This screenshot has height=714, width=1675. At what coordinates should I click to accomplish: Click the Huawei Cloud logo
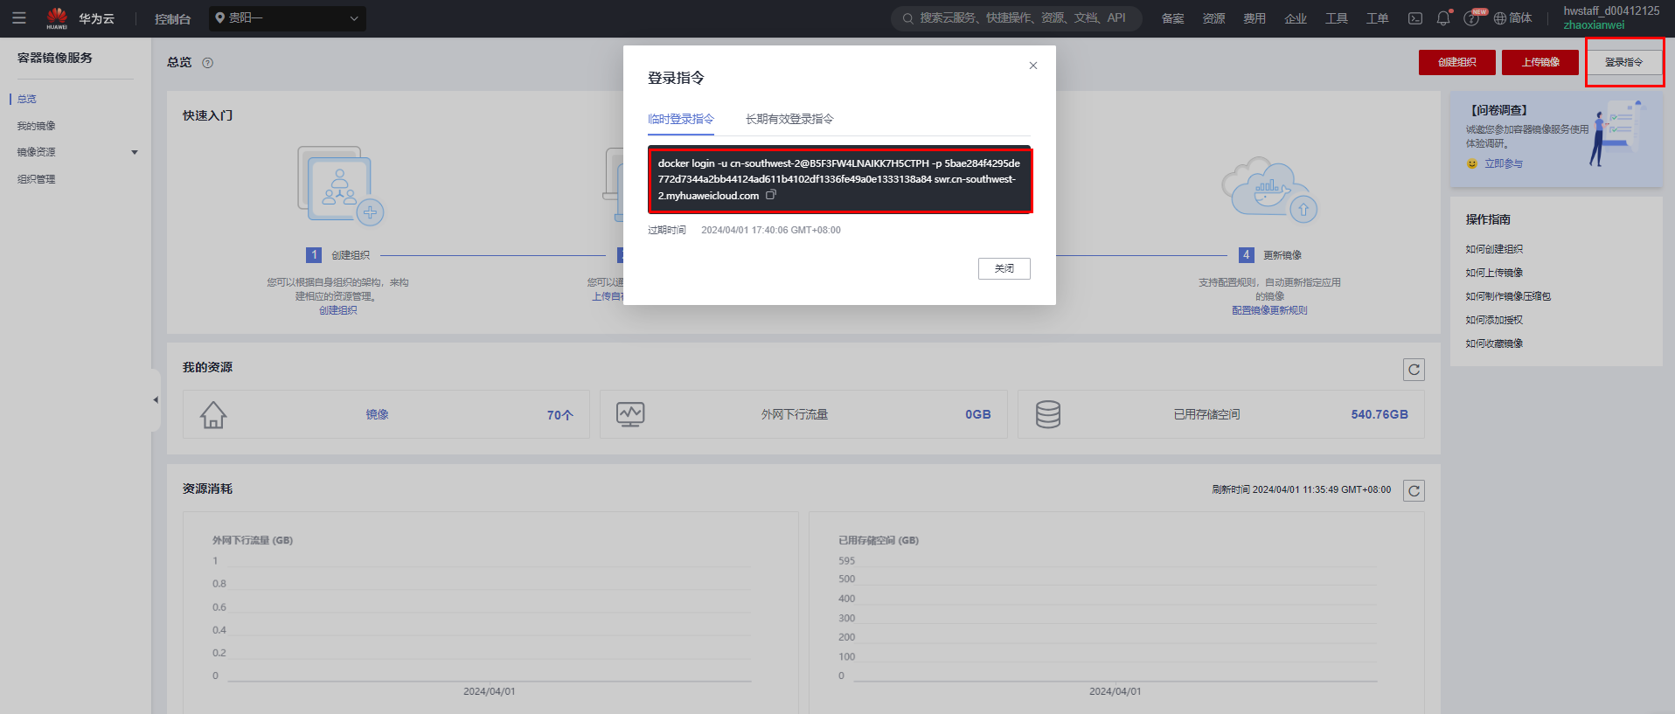tap(80, 17)
